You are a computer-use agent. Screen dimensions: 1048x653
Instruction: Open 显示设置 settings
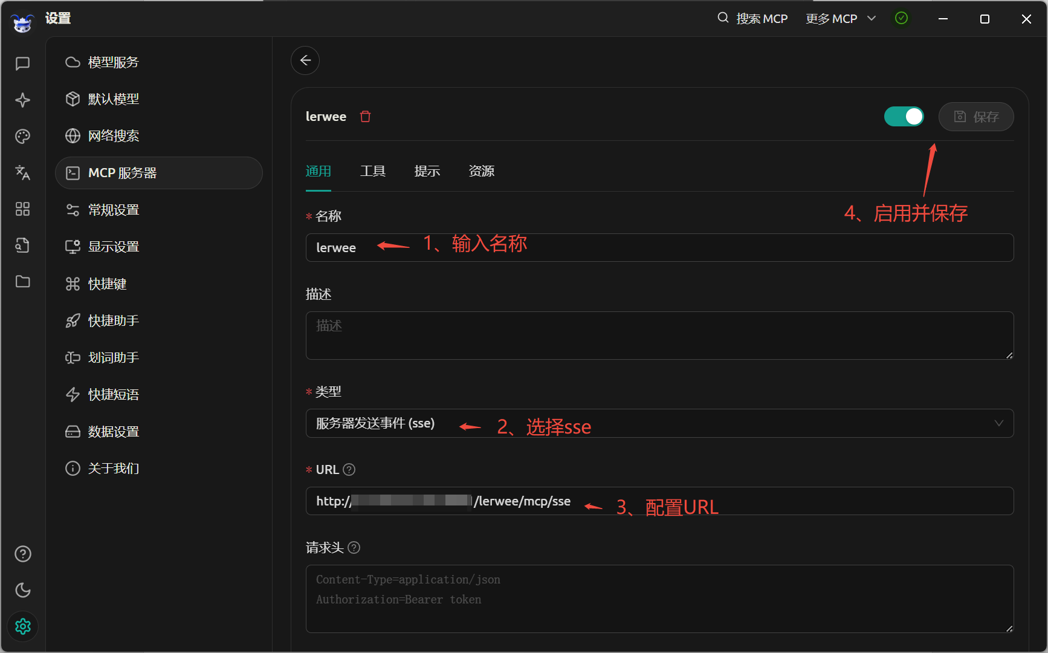point(159,247)
